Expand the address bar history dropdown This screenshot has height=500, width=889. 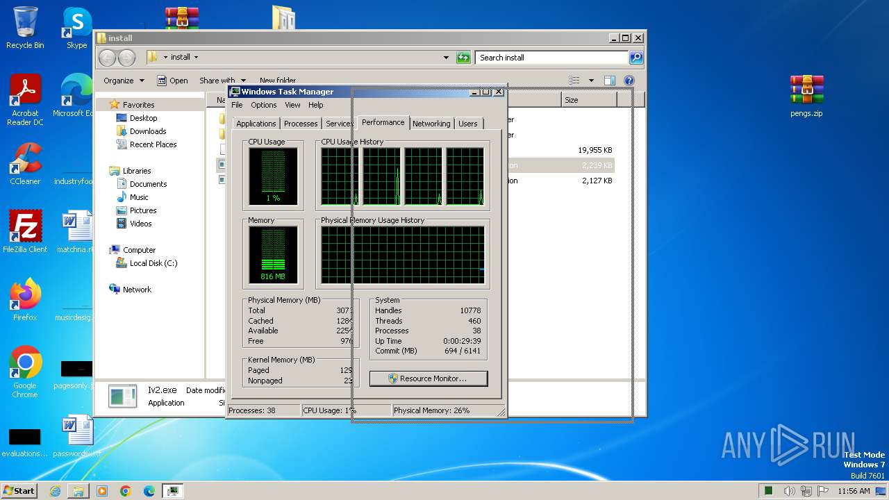446,58
